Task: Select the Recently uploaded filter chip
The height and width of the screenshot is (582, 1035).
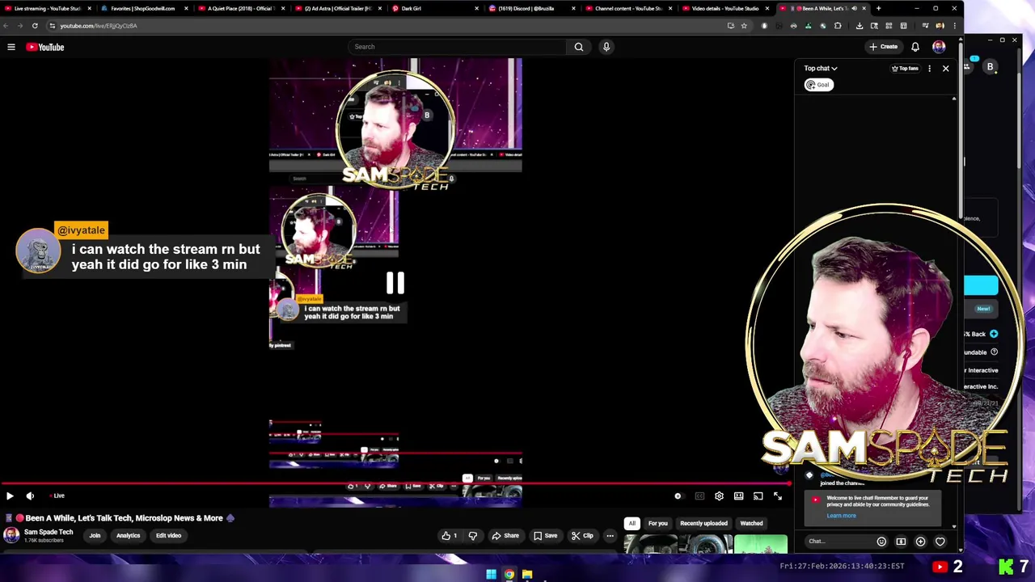Action: tap(703, 523)
